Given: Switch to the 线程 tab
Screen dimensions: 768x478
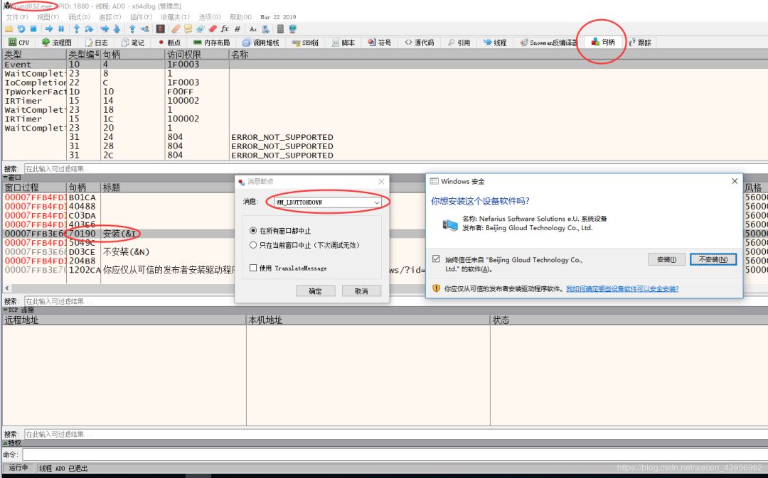Looking at the screenshot, I should point(495,43).
